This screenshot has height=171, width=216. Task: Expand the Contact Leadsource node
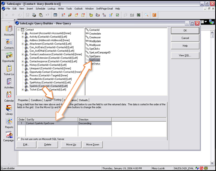22,54
